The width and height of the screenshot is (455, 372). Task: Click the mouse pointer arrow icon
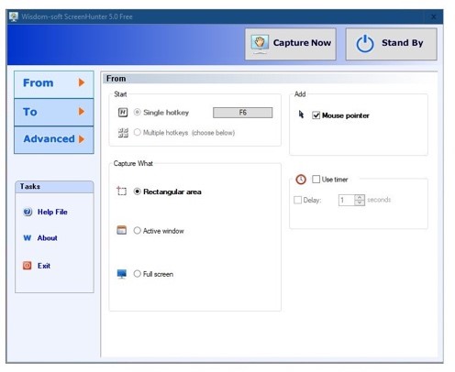tap(301, 115)
